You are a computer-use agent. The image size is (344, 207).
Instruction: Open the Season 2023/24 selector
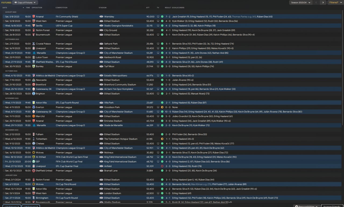click(x=300, y=2)
